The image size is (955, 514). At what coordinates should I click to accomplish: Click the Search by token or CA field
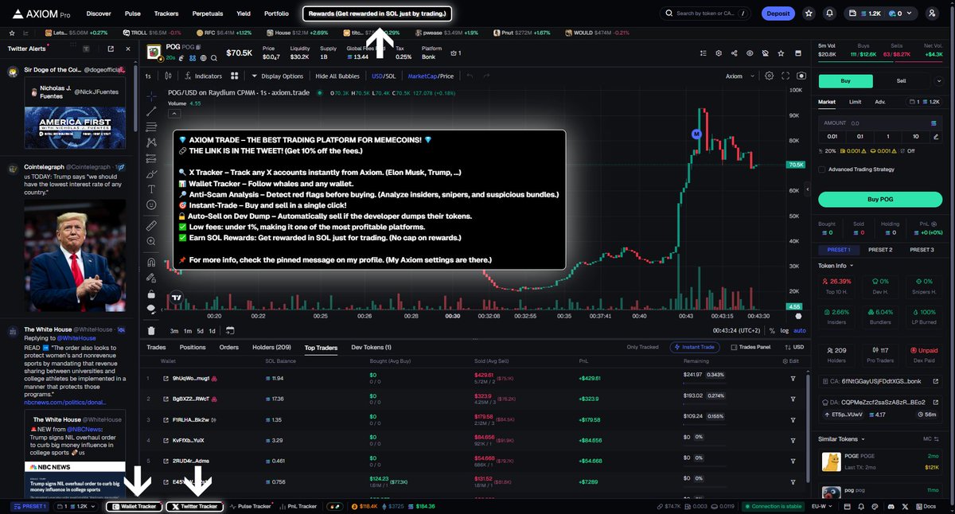[704, 14]
